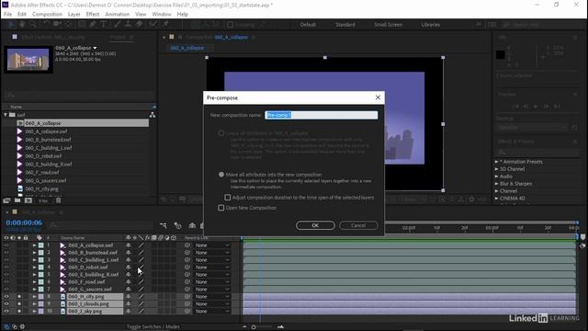This screenshot has height=331, width=588.
Task: Click the timeline zoom slider handle
Action: click(x=254, y=327)
